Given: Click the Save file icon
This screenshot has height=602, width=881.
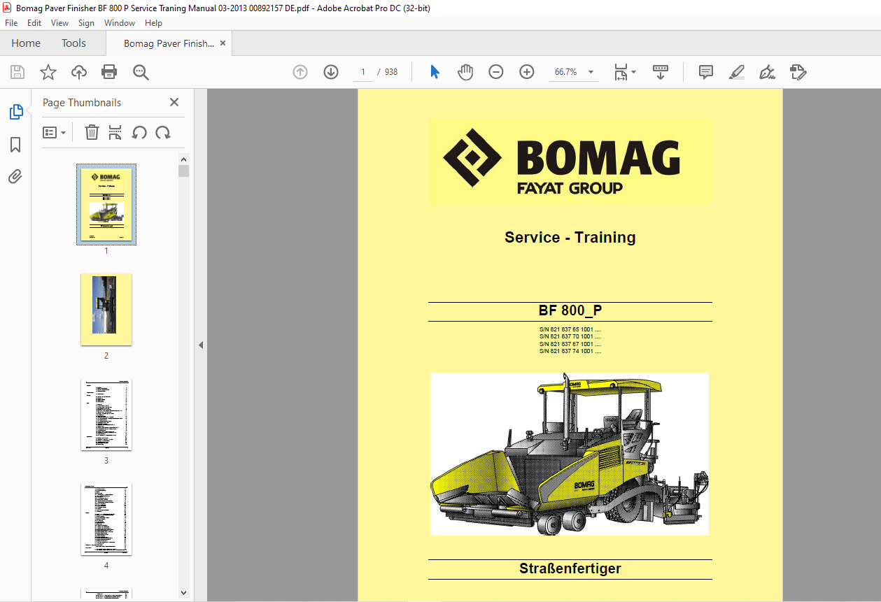Looking at the screenshot, I should pos(17,72).
